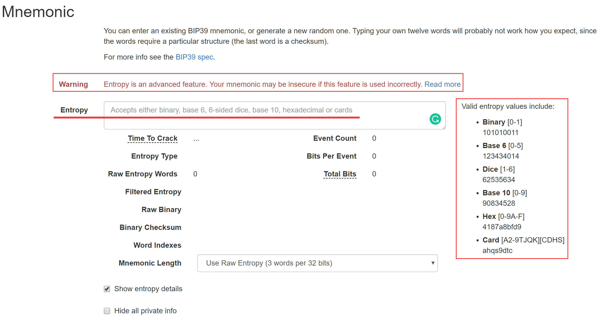Click the Mnemonic Length label

(x=150, y=263)
